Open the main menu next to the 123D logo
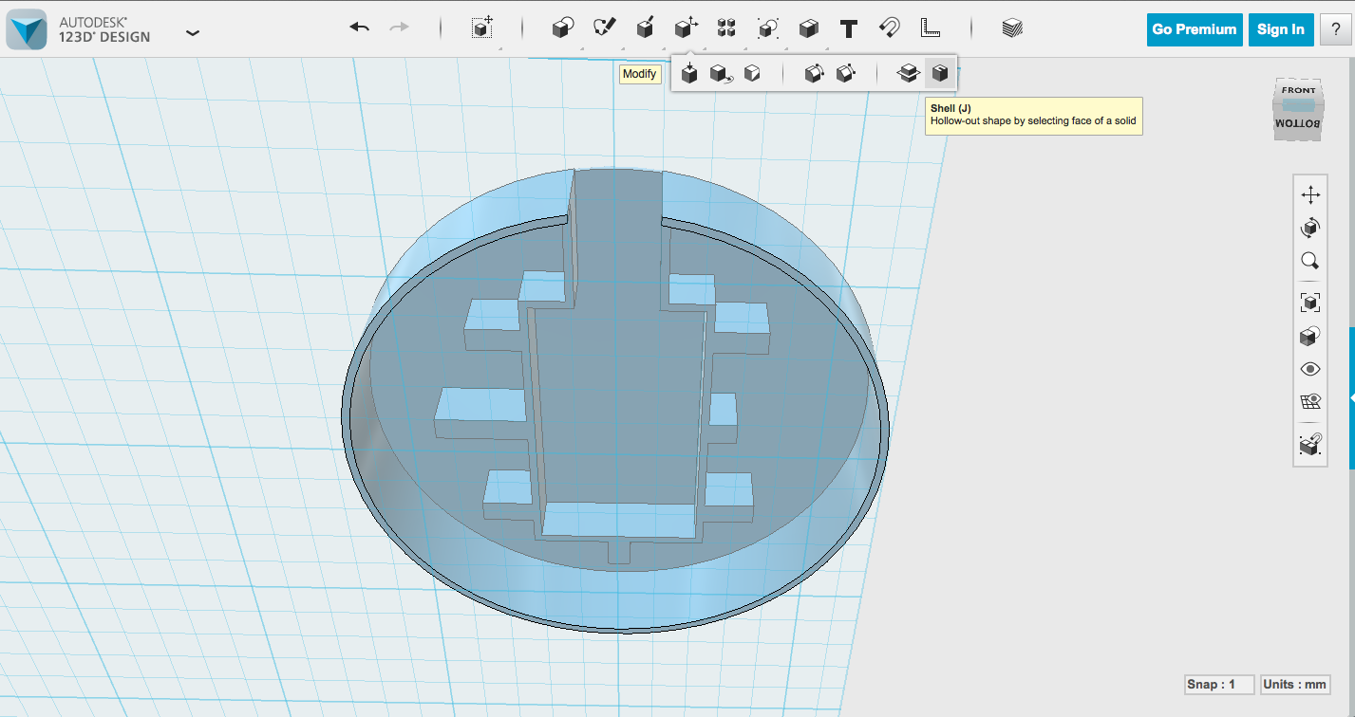This screenshot has height=717, width=1355. [193, 31]
